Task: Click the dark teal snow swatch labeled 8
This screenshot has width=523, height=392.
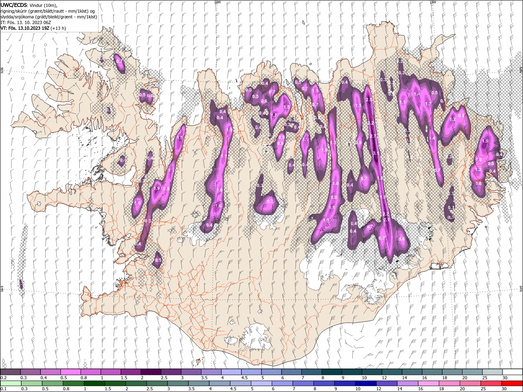Action: (331, 372)
